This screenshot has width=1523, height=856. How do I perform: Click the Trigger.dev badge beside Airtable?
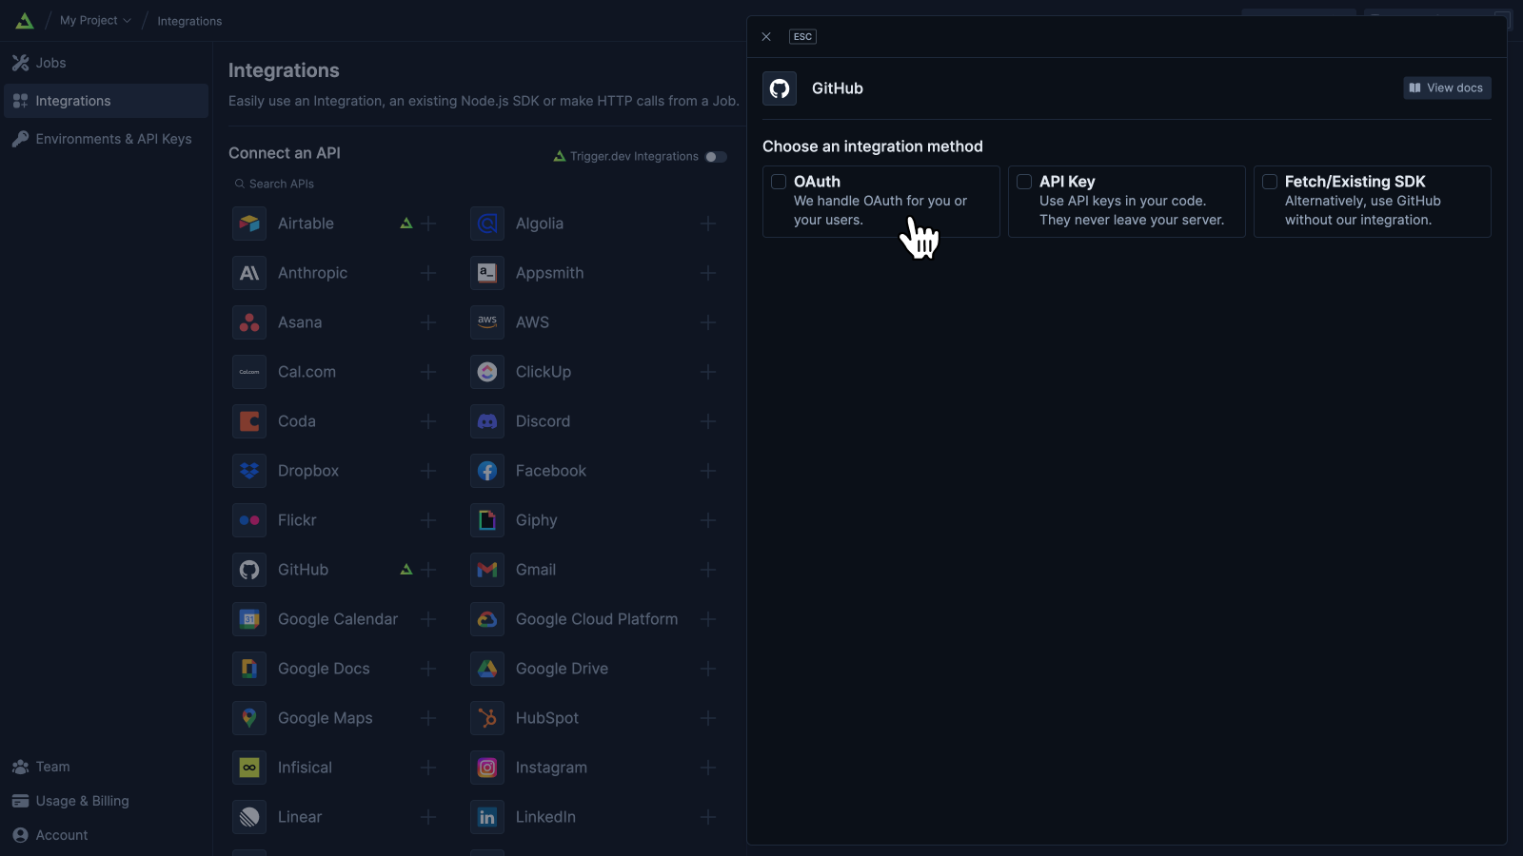(406, 224)
